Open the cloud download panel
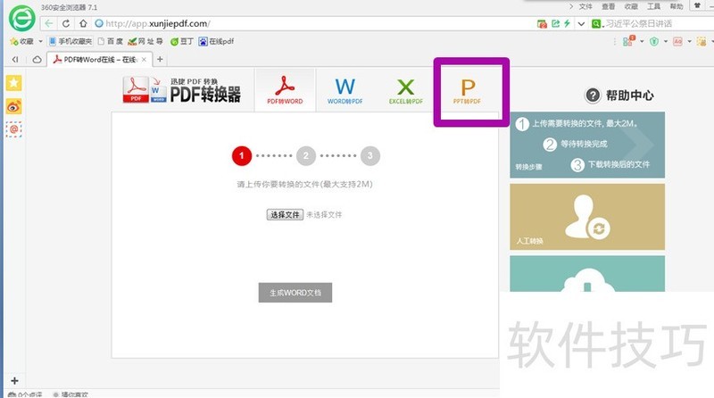The width and height of the screenshot is (714, 398). point(587,274)
